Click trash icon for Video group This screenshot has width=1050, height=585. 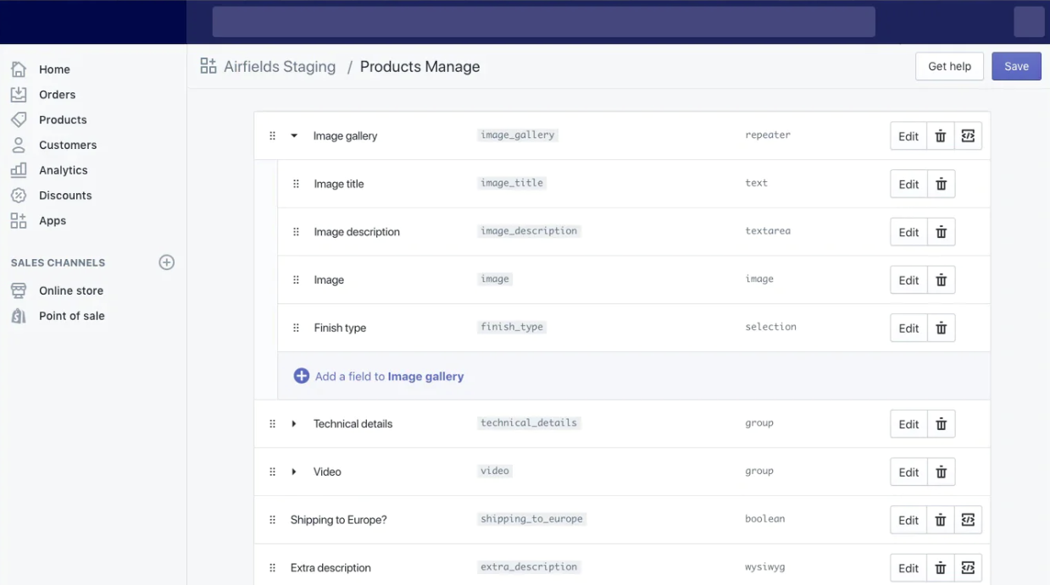click(x=941, y=472)
